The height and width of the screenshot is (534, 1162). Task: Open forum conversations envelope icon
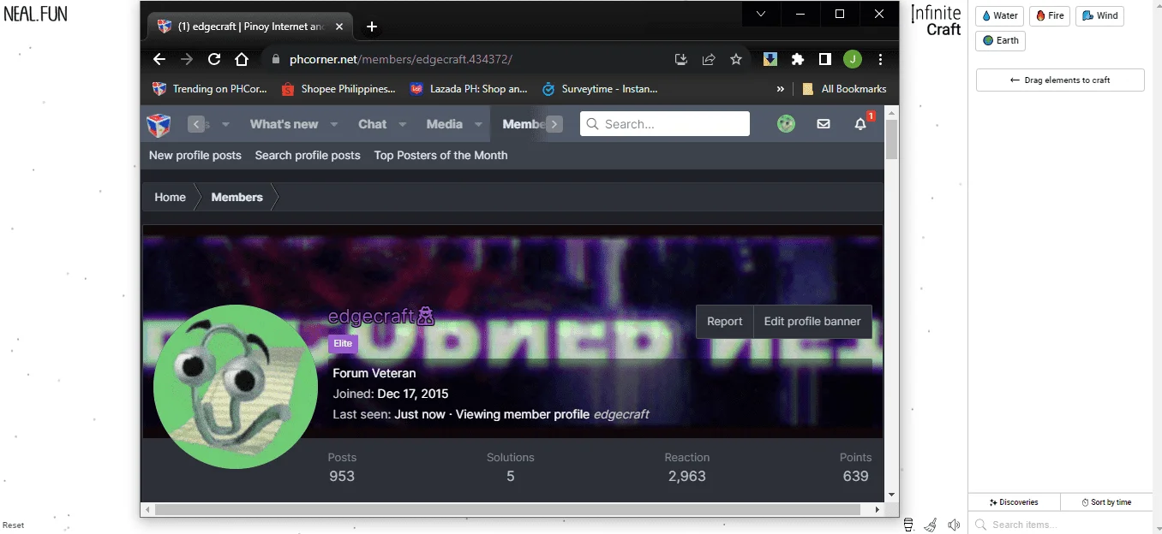point(824,124)
